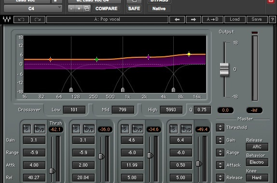This screenshot has height=183, width=277.
Task: Click the Mid crossover field showing 799
Action: coord(123,110)
